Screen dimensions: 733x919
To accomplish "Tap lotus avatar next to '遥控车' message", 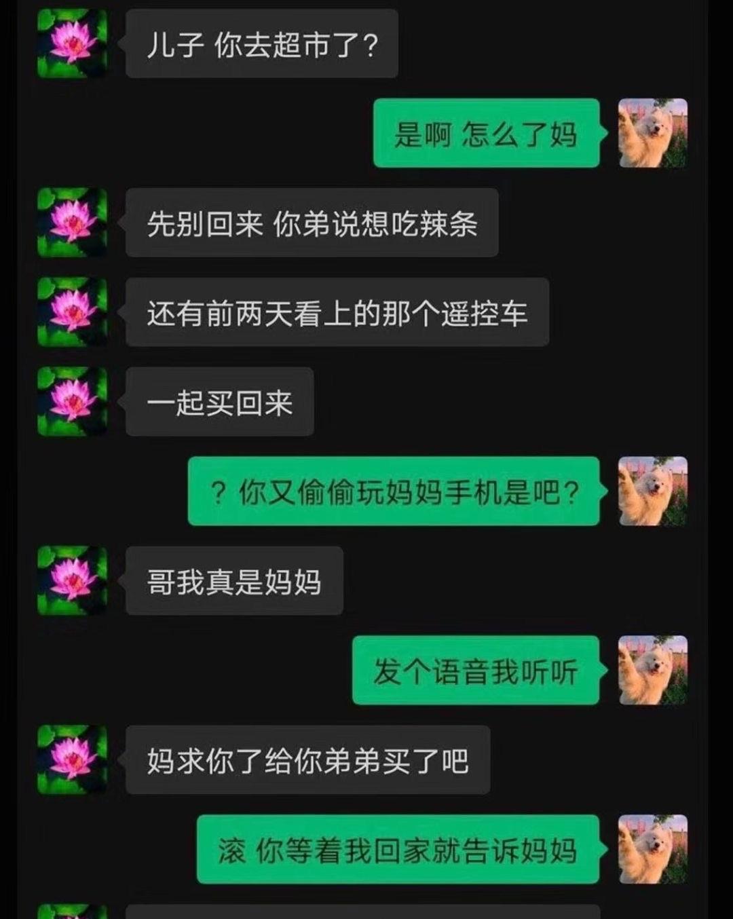I will click(72, 312).
